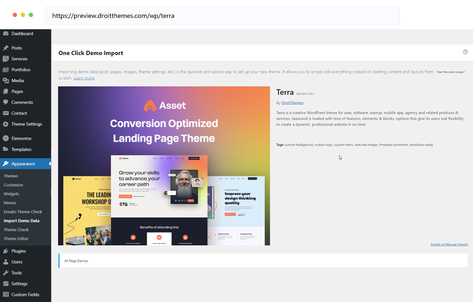Click the Dashboard gauge icon
The height and width of the screenshot is (302, 473).
[6, 34]
